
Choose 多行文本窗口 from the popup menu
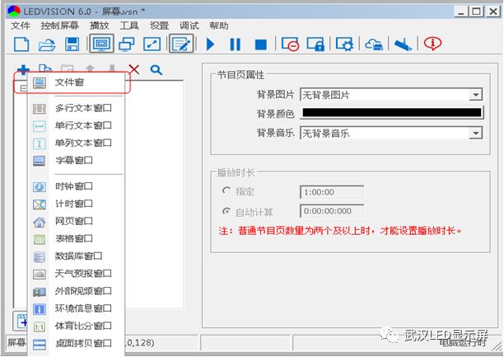[77, 108]
